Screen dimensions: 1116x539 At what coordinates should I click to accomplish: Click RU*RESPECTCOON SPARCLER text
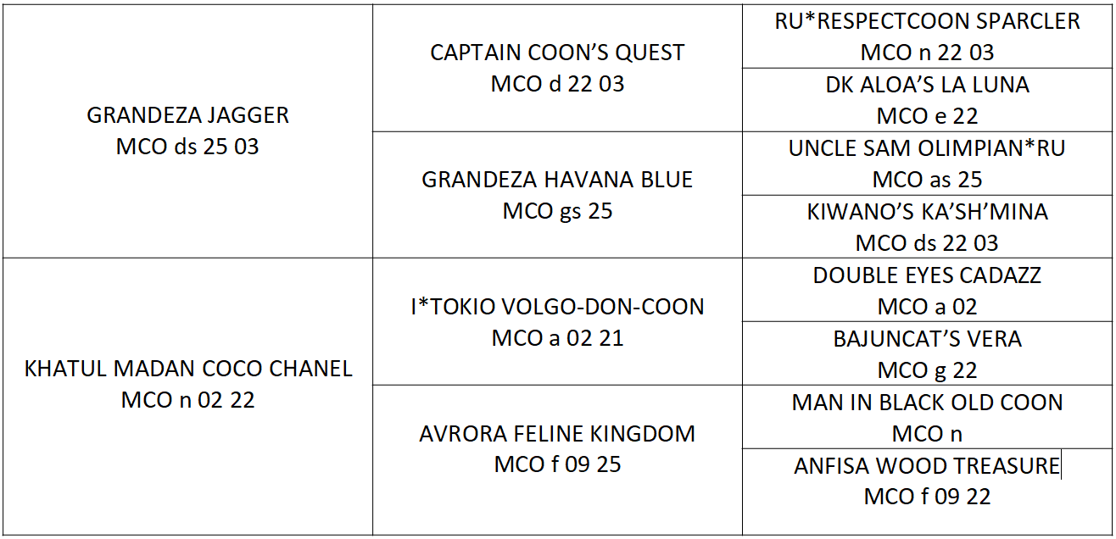pos(928,21)
